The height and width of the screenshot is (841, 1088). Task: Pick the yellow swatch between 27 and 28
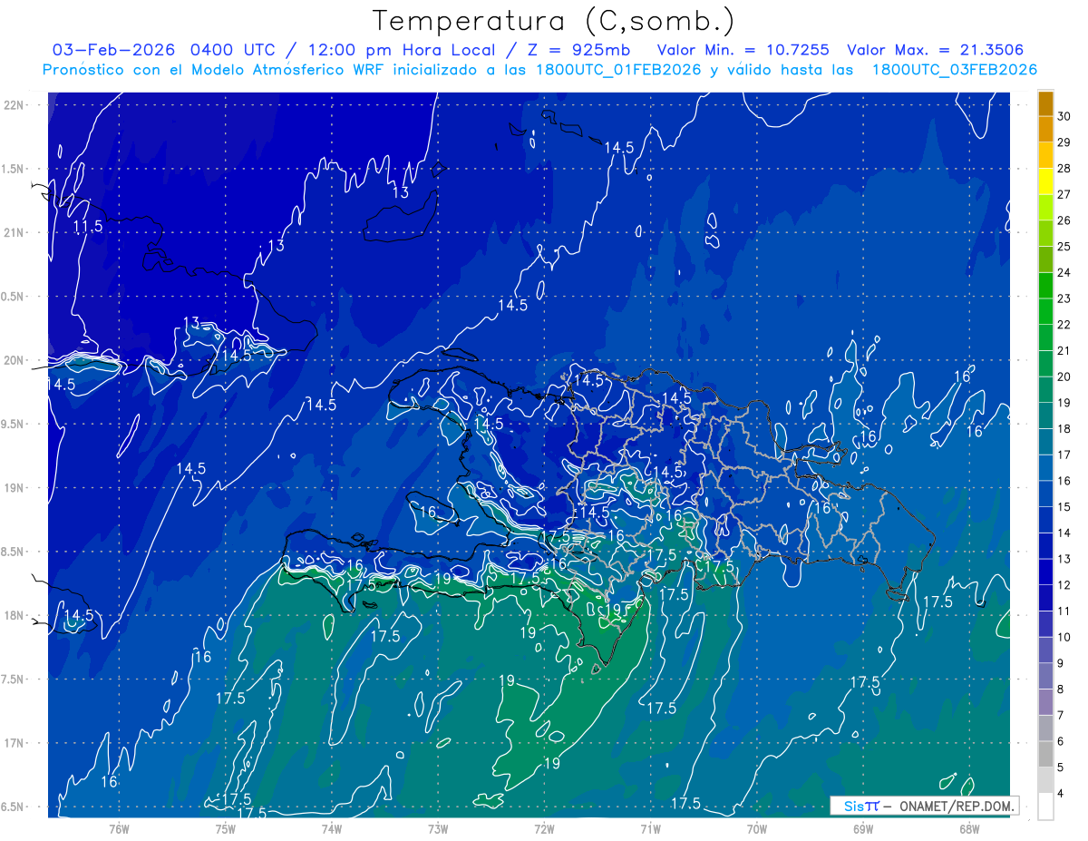click(1045, 181)
